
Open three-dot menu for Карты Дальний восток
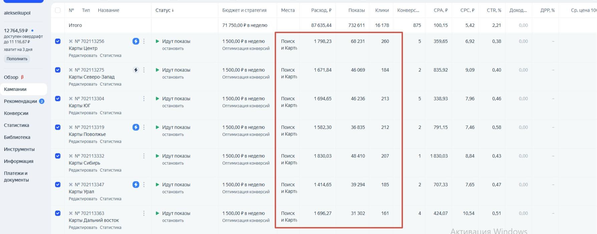click(x=144, y=213)
